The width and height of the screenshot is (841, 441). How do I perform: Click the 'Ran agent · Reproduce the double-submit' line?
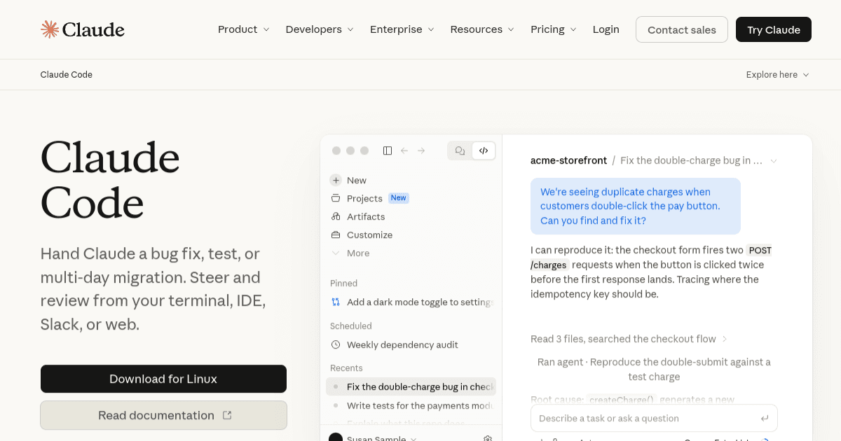click(654, 369)
